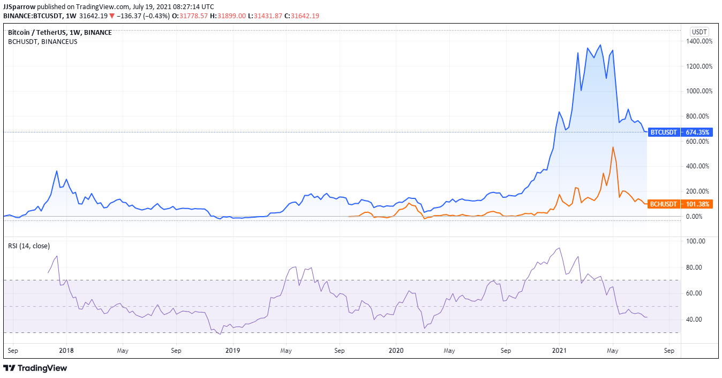Click the 100.00 RSI axis label

(x=697, y=241)
